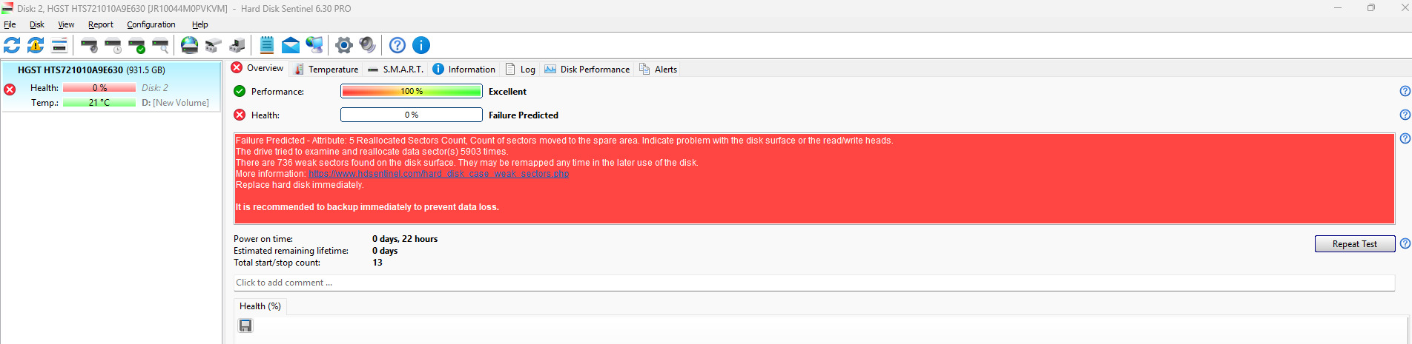The width and height of the screenshot is (1412, 344).
Task: Open the Disk menu
Action: (x=37, y=24)
